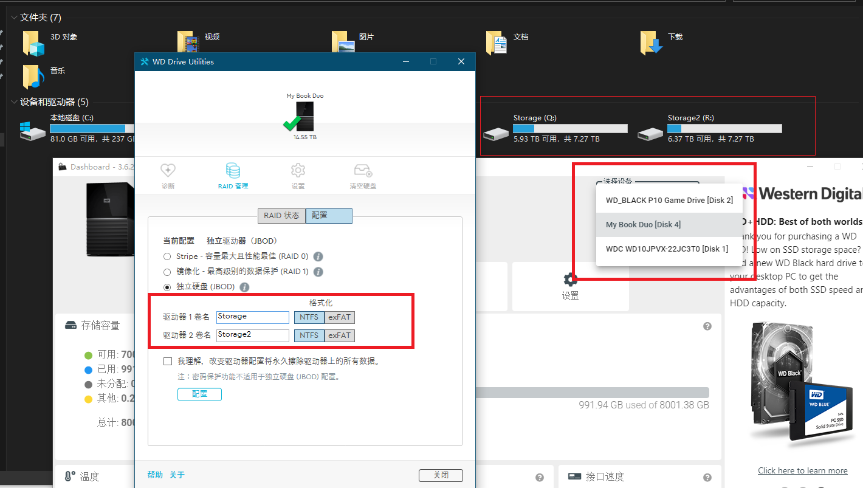Choose WDC WD10JPVX-22JC3T0 [Disk 1] device

[670, 249]
